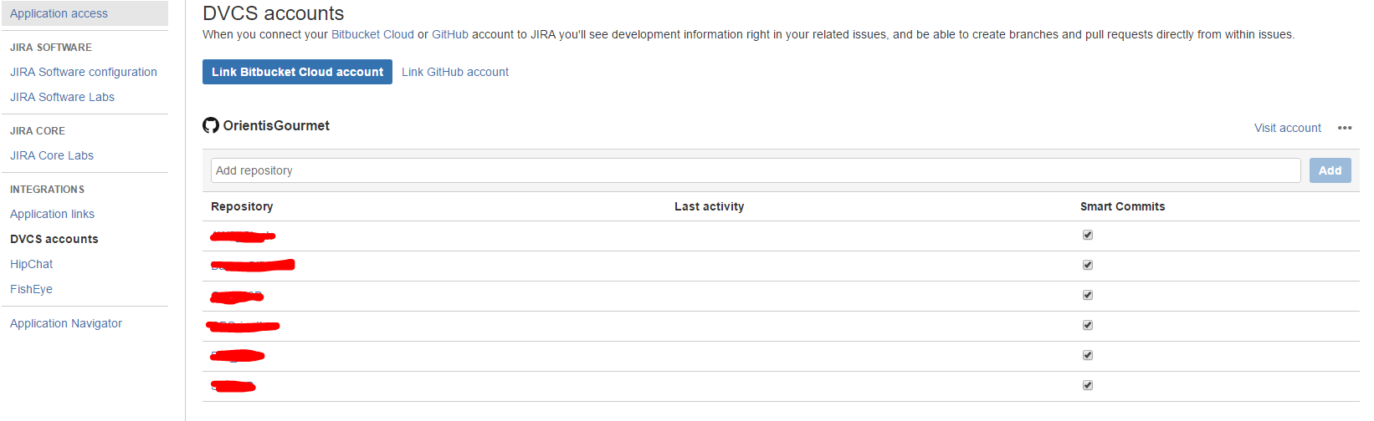
Task: Toggle Smart Commits checkbox for fourth repository
Action: [x=1088, y=325]
